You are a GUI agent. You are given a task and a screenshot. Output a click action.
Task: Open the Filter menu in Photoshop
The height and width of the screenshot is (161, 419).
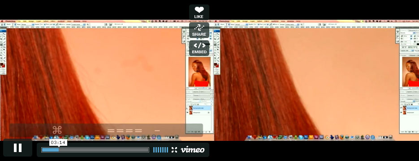pos(52,21)
